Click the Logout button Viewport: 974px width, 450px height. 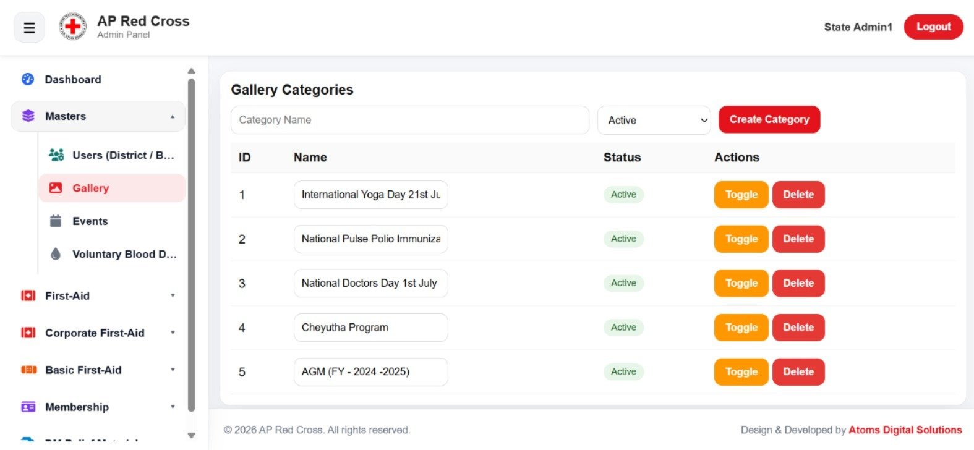933,27
